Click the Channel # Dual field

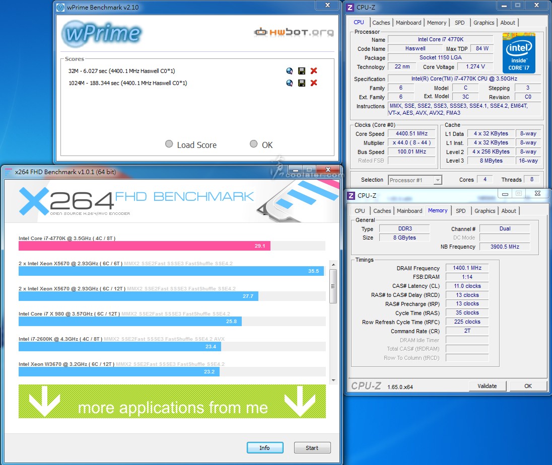click(505, 228)
